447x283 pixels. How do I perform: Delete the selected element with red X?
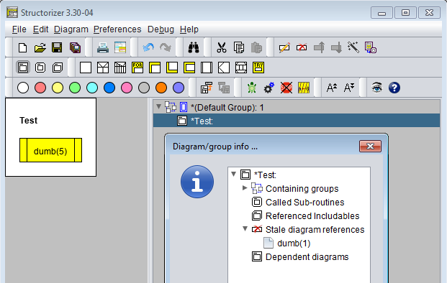tap(302, 47)
